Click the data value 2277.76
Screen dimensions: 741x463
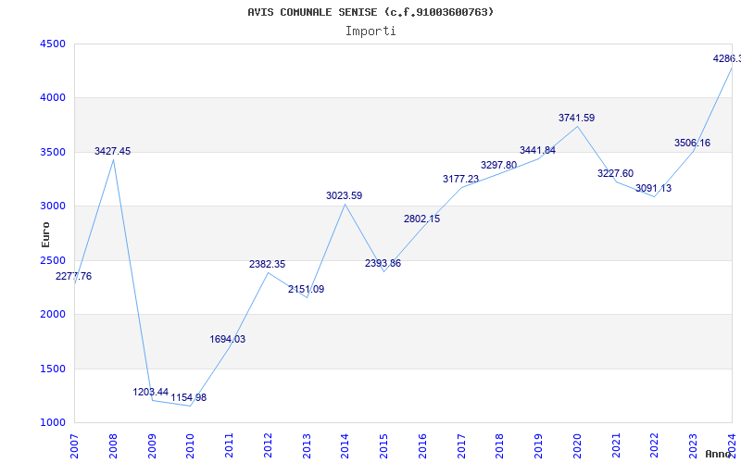pyautogui.click(x=74, y=276)
